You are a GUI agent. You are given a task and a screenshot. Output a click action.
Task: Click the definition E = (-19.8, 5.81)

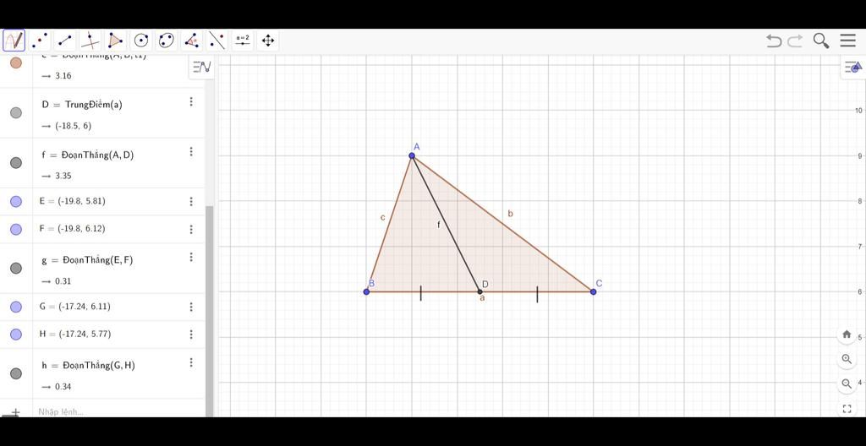click(x=73, y=202)
